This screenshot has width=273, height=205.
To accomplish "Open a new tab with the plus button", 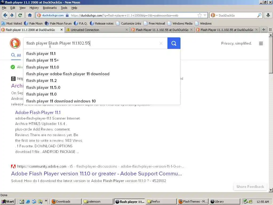I will 264,30.
